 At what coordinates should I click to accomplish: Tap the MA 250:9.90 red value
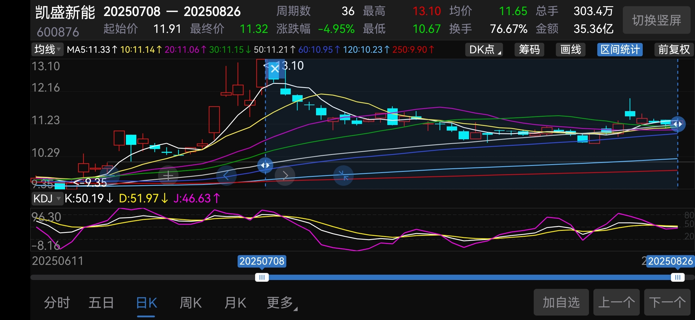413,49
